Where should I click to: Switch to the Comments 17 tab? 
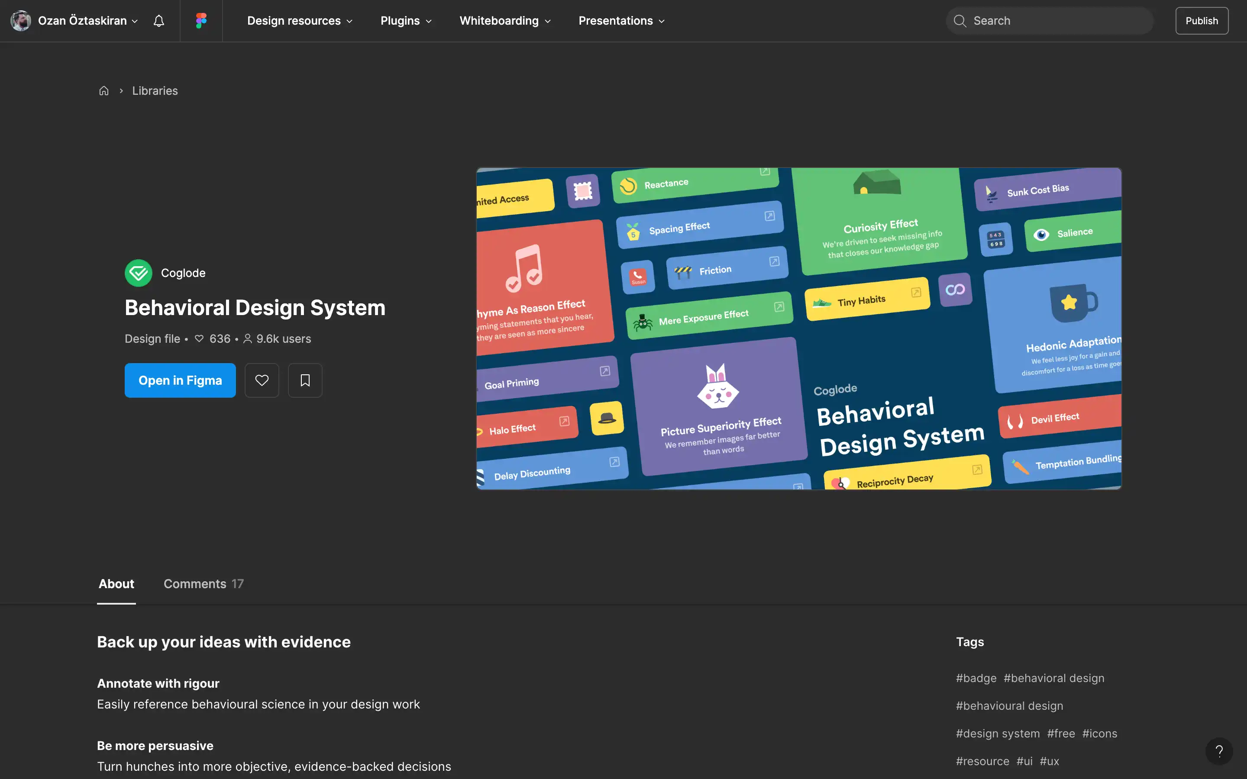pos(204,584)
